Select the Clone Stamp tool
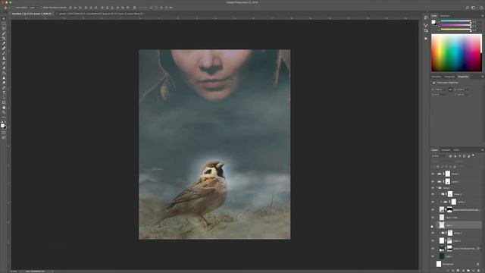Screen dimensions: 485x273 [4, 58]
